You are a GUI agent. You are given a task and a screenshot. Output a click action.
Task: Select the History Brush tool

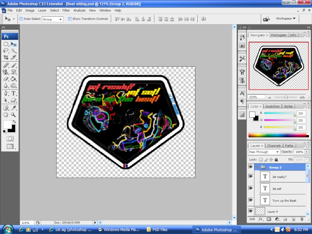click(x=14, y=72)
